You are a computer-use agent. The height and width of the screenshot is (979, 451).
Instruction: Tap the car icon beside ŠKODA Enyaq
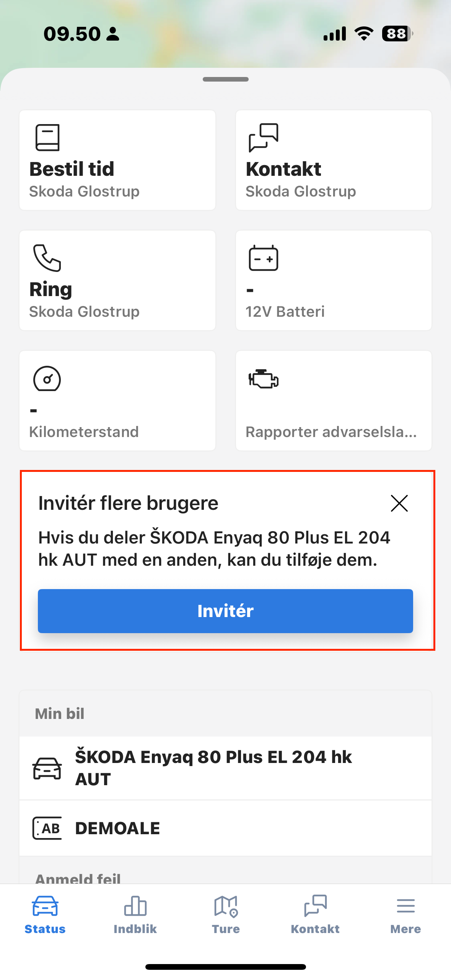point(47,768)
